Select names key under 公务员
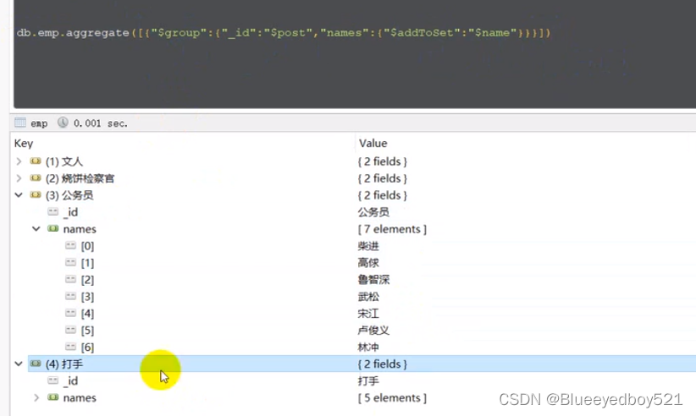 tap(80, 229)
